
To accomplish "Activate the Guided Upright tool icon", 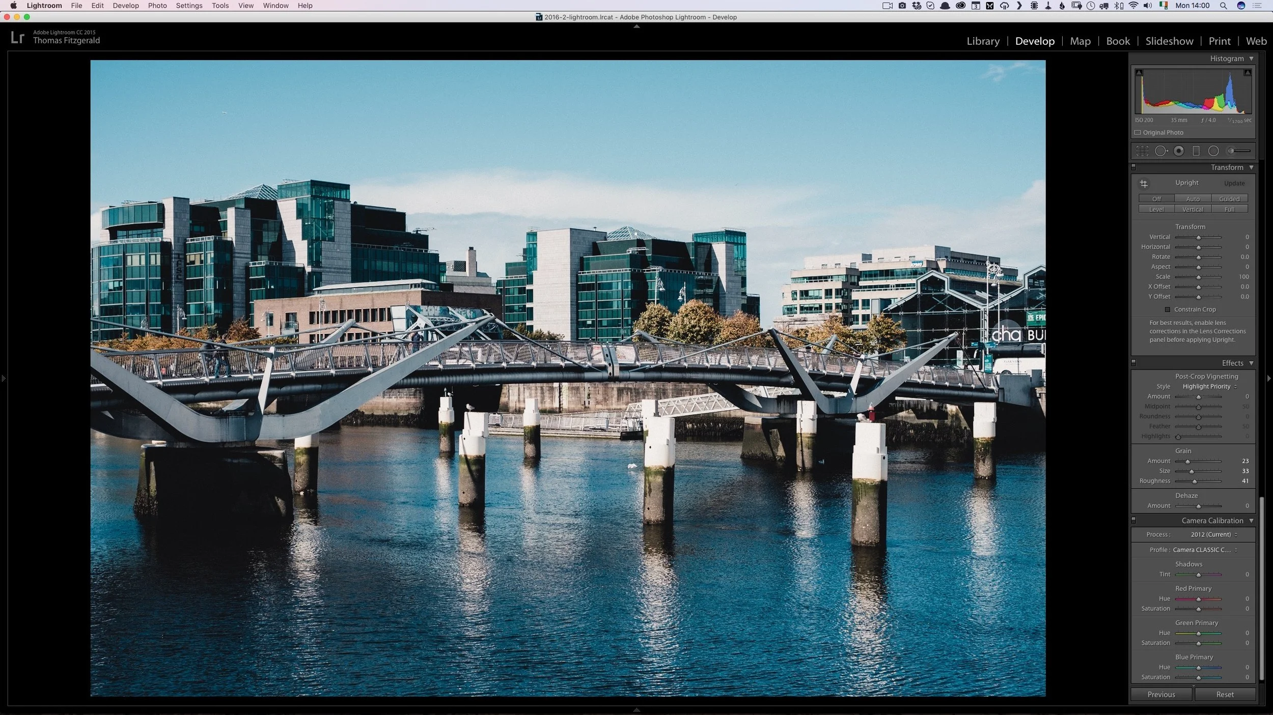I will point(1144,184).
